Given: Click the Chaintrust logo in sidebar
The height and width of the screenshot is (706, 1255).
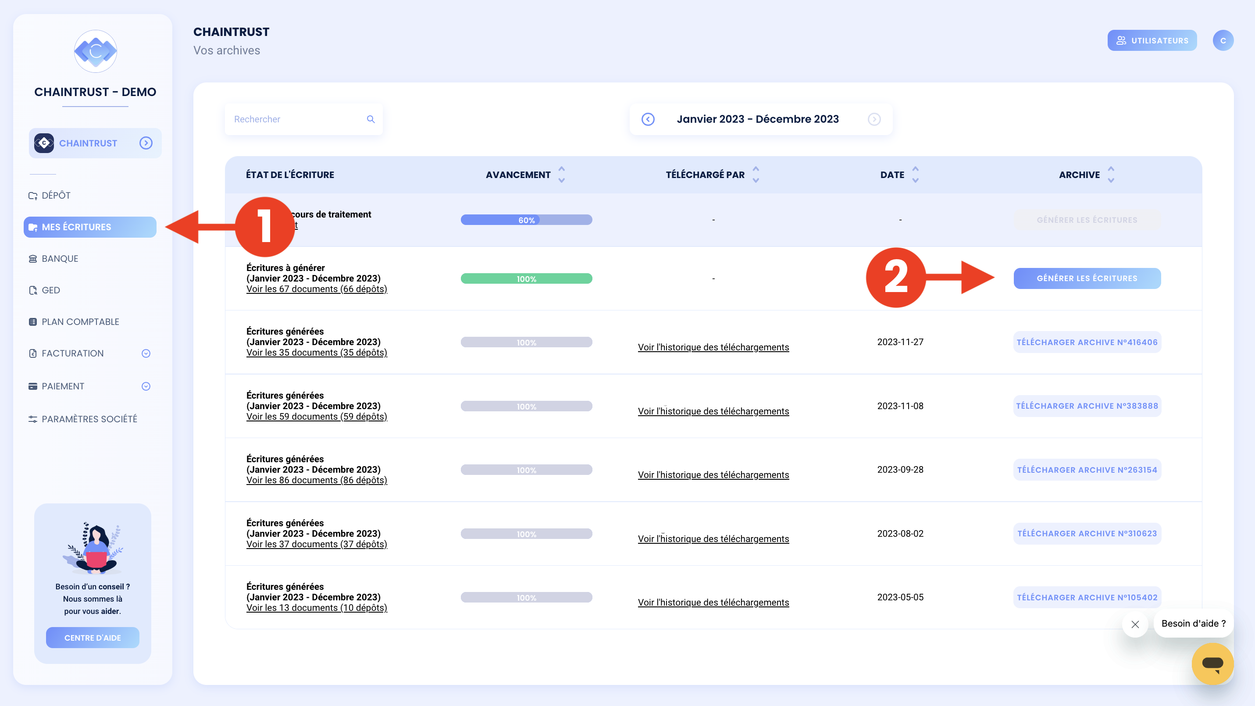Looking at the screenshot, I should (96, 51).
